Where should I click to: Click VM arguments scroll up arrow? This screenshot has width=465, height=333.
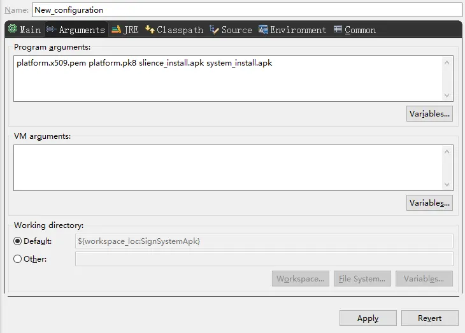coord(447,152)
